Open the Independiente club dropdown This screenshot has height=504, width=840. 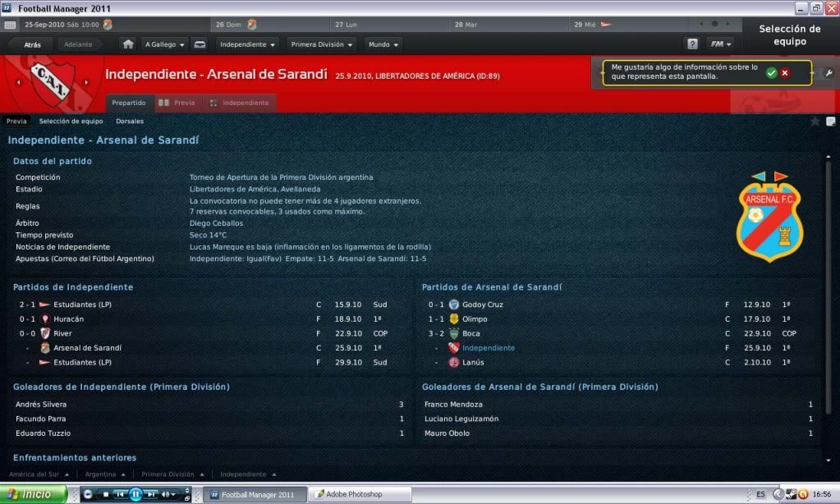coord(247,44)
